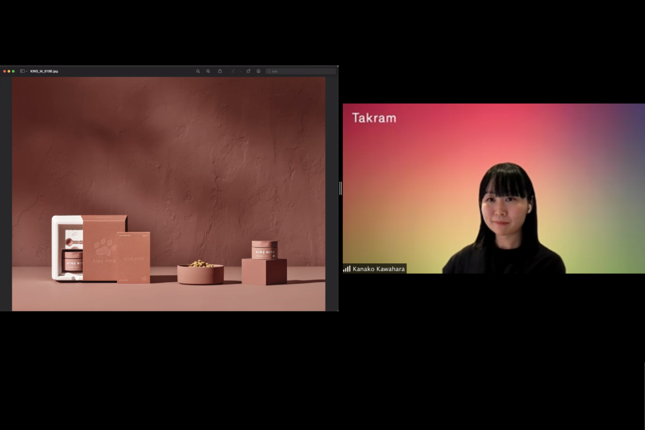This screenshot has height=430, width=645.
Task: Show the Markup toolbar
Action: coord(259,71)
